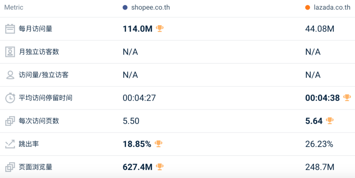Screen dimensions: 355x178
Task: Click lazada bounce rate 26.23%
Action: pos(319,144)
